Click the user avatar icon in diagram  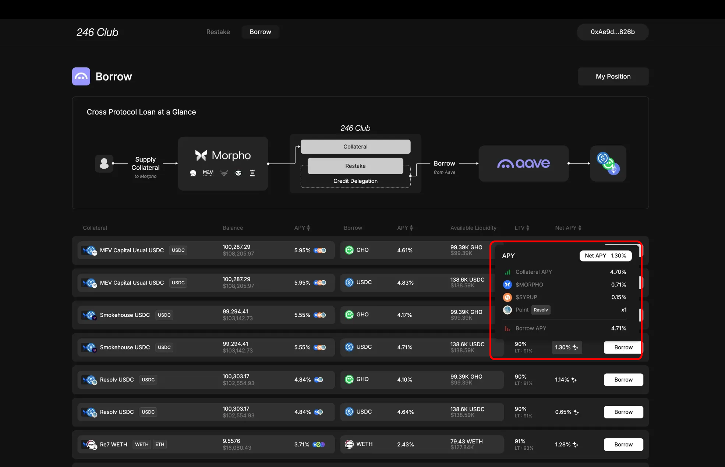[x=104, y=163]
